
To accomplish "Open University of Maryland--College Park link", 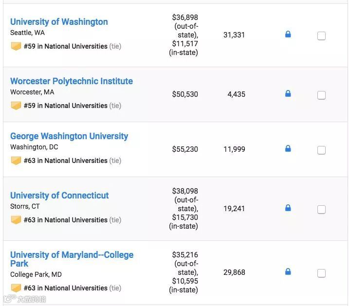I will coord(72,255).
